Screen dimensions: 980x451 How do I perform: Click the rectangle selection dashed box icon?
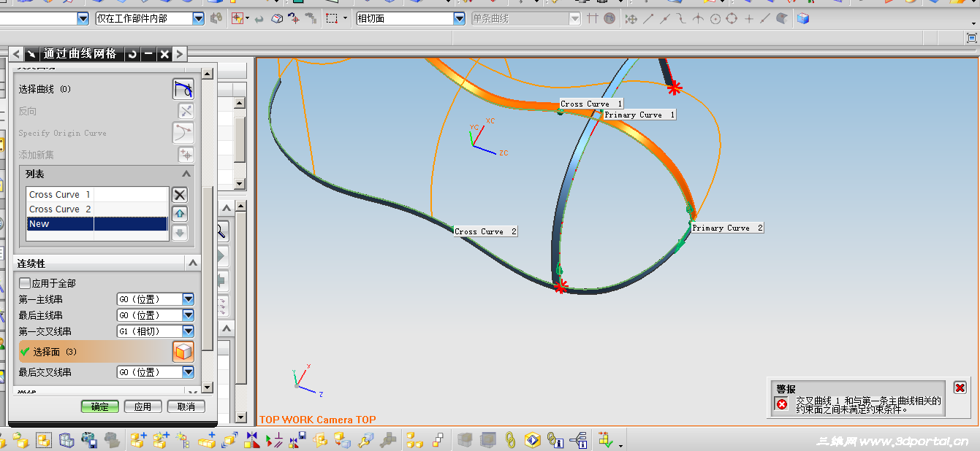point(332,19)
